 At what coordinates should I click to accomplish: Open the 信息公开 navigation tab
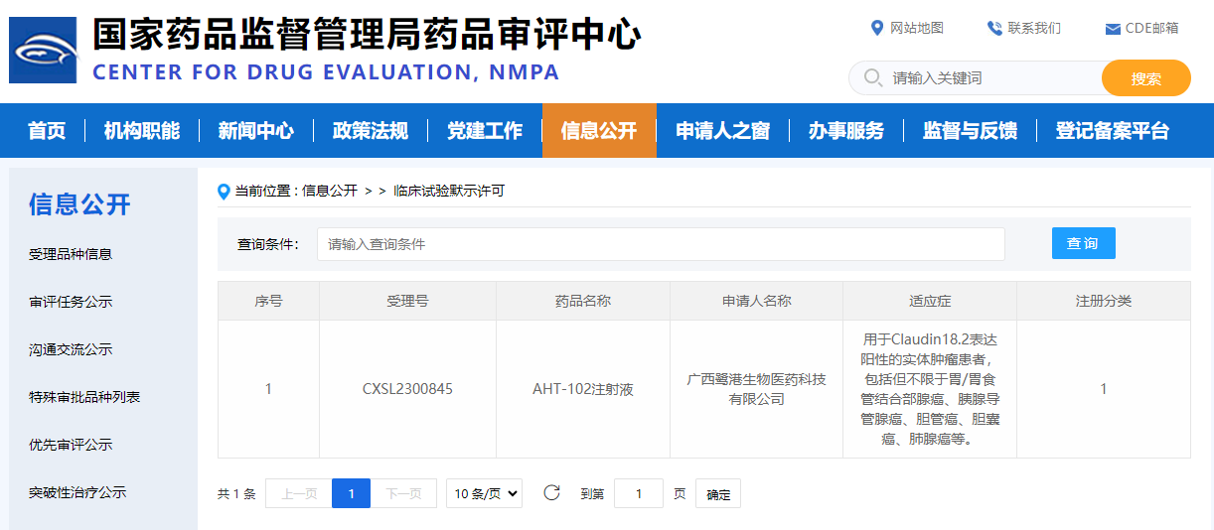coord(598,131)
